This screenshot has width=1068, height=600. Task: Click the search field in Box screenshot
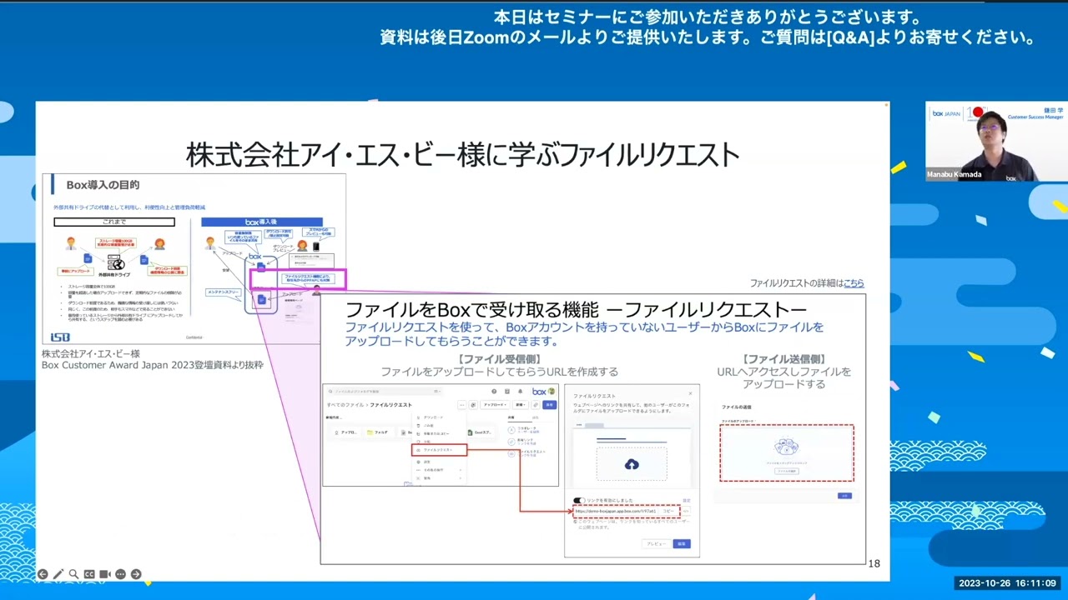tap(384, 392)
